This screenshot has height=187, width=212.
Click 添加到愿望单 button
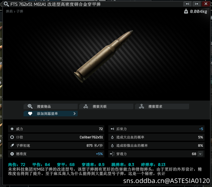(50, 114)
